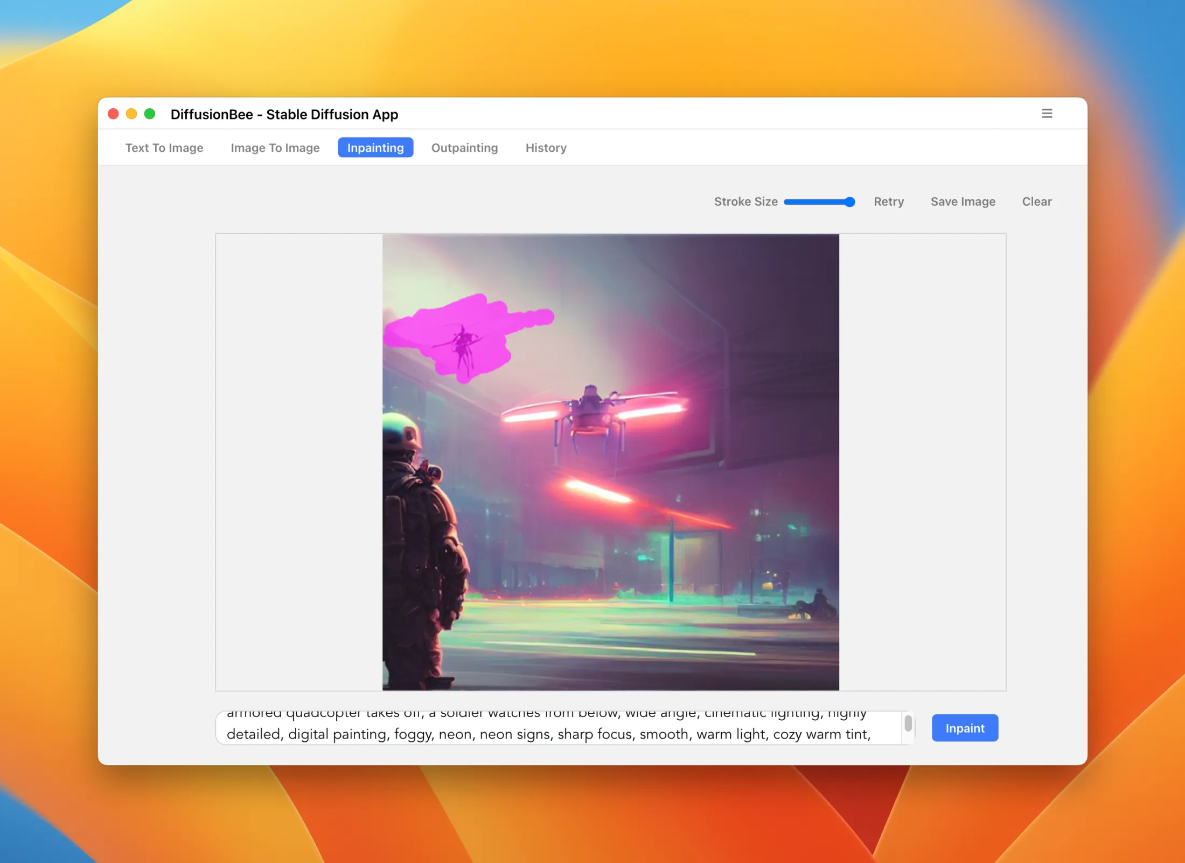Click Save Image
Viewport: 1185px width, 863px height.
963,201
